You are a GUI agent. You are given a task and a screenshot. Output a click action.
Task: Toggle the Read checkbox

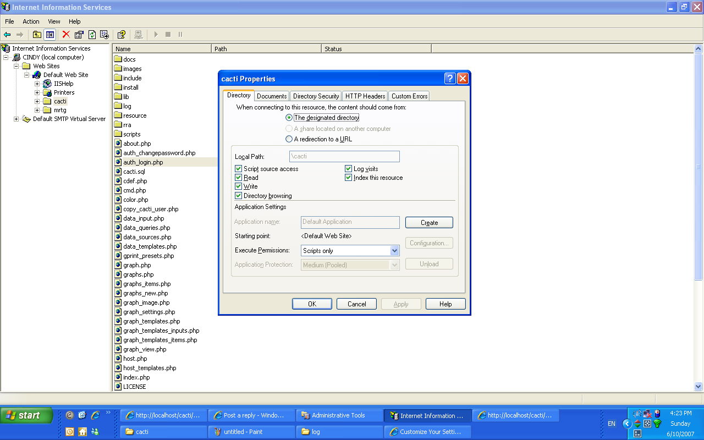tap(238, 178)
